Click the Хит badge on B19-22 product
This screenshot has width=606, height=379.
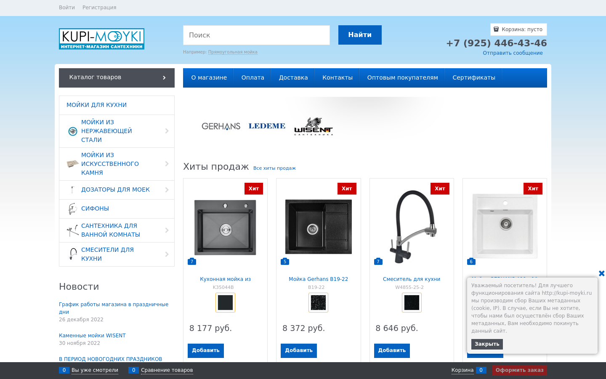pos(347,189)
